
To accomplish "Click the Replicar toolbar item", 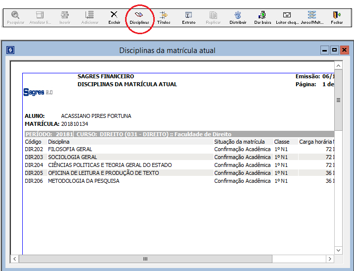I will (x=213, y=17).
